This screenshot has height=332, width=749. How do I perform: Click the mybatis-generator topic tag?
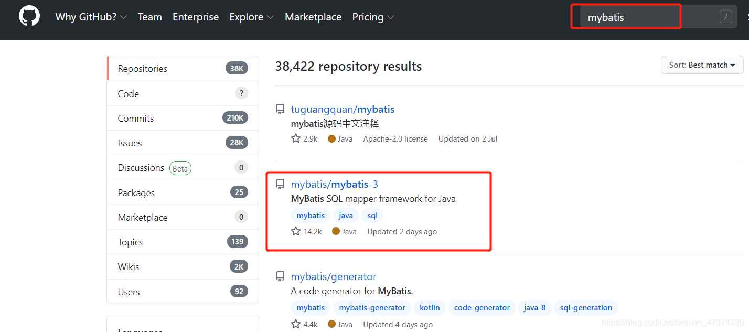372,308
